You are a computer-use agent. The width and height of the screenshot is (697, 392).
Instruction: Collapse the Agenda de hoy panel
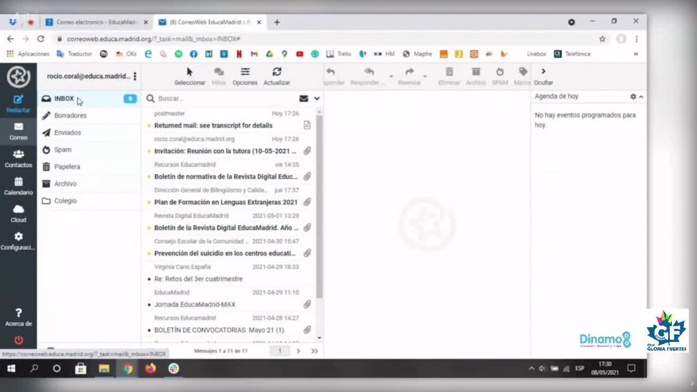point(641,96)
